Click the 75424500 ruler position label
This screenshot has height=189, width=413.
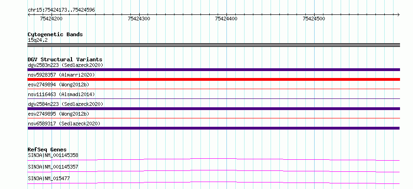(x=314, y=19)
